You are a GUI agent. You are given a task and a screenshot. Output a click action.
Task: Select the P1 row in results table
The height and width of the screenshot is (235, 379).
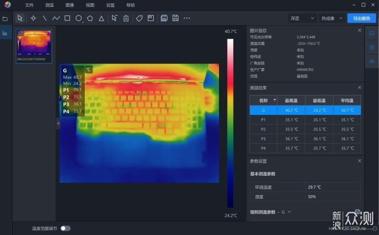tap(305, 120)
